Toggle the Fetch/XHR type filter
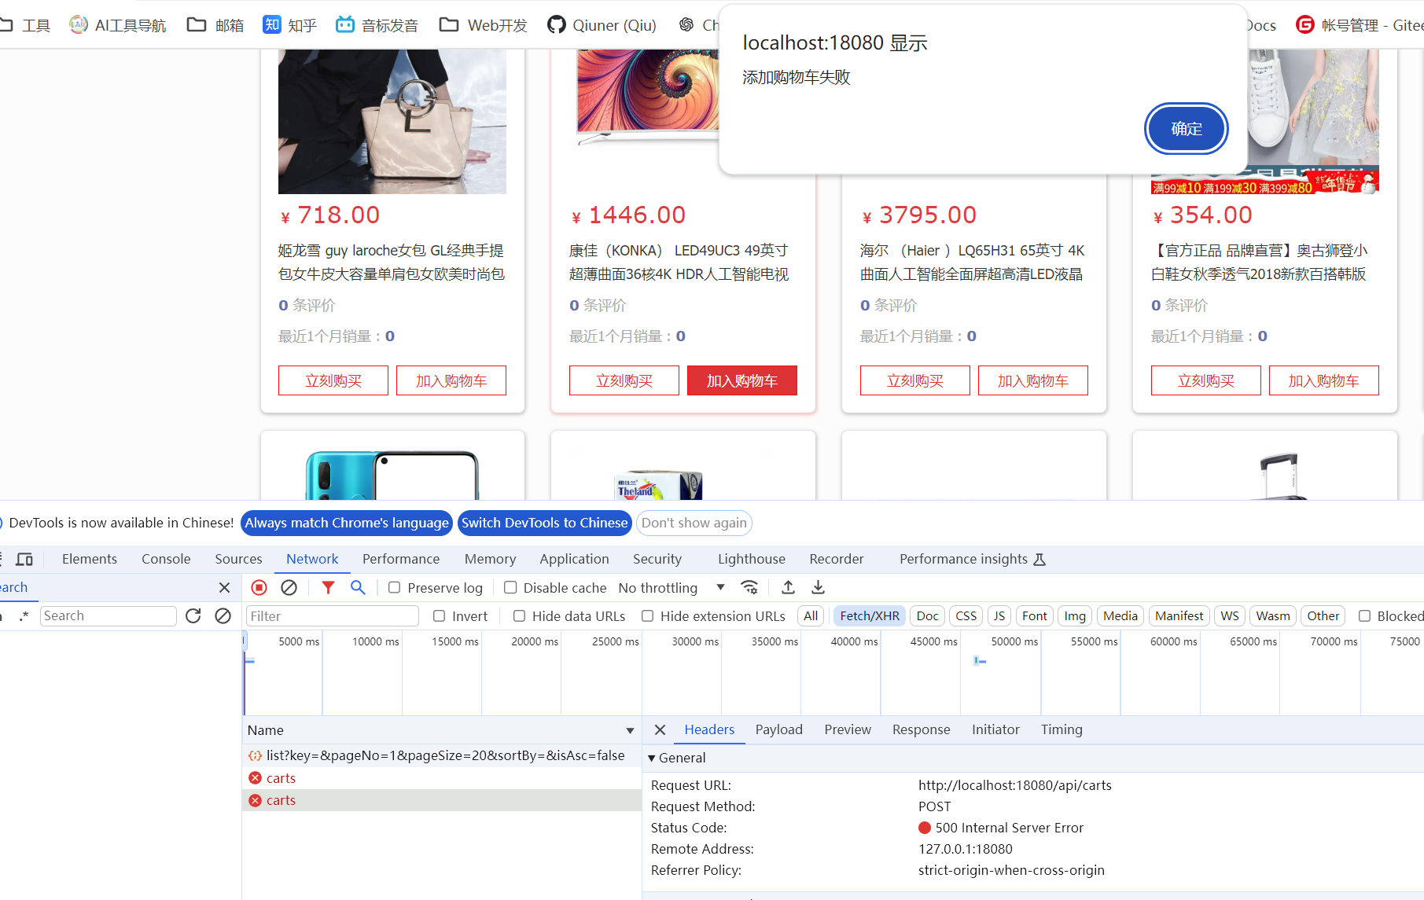 869,615
